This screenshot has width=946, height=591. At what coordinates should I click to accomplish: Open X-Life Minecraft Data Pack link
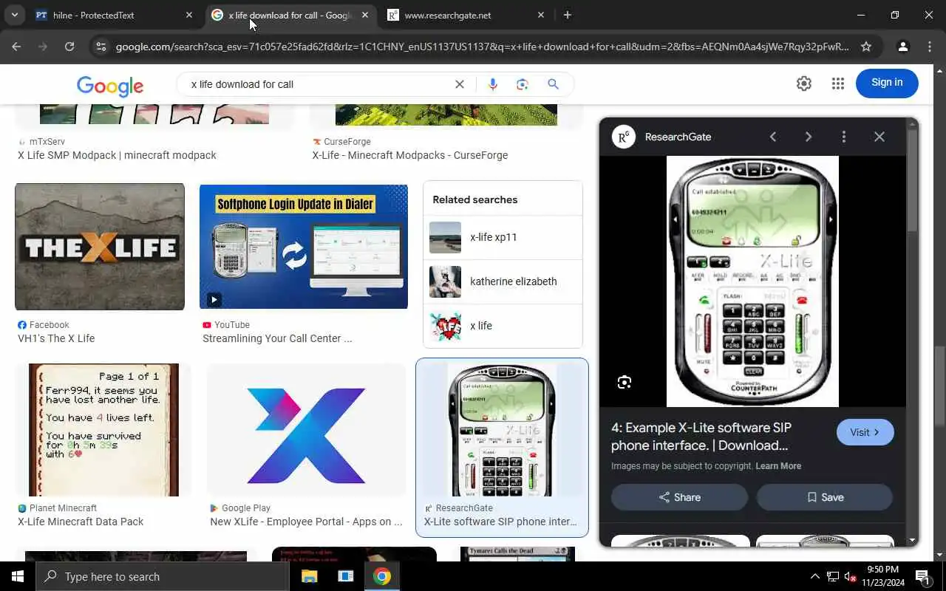[x=81, y=522]
